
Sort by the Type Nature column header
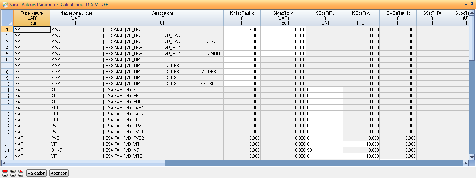pyautogui.click(x=31, y=18)
